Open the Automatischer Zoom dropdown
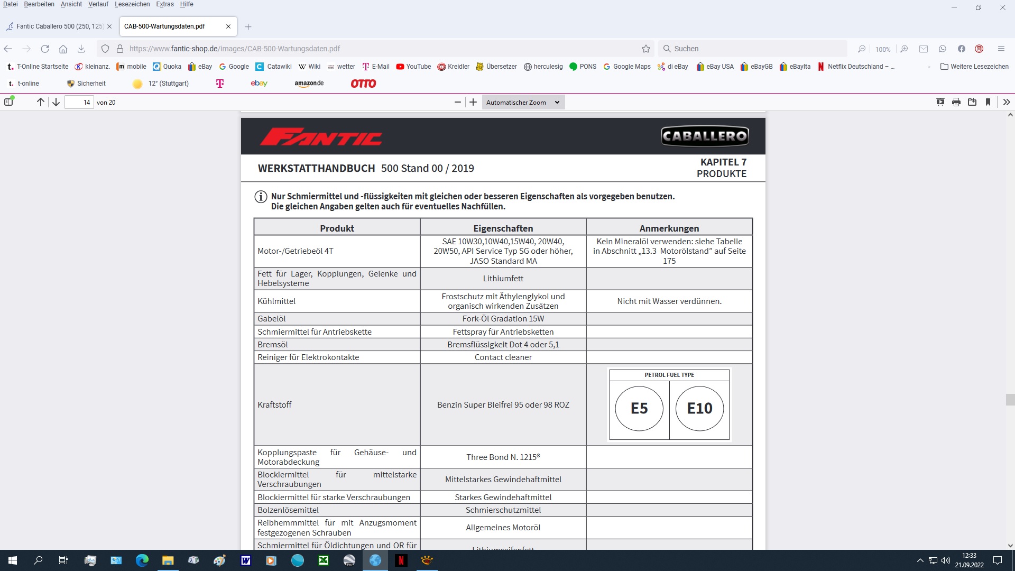1015x571 pixels. click(x=523, y=102)
